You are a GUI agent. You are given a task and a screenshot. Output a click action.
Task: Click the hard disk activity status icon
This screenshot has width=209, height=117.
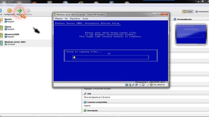pos(126,85)
